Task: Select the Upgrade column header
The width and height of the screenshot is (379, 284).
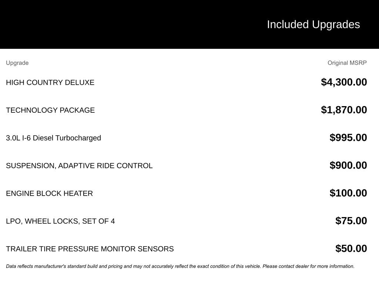Action: pos(17,63)
